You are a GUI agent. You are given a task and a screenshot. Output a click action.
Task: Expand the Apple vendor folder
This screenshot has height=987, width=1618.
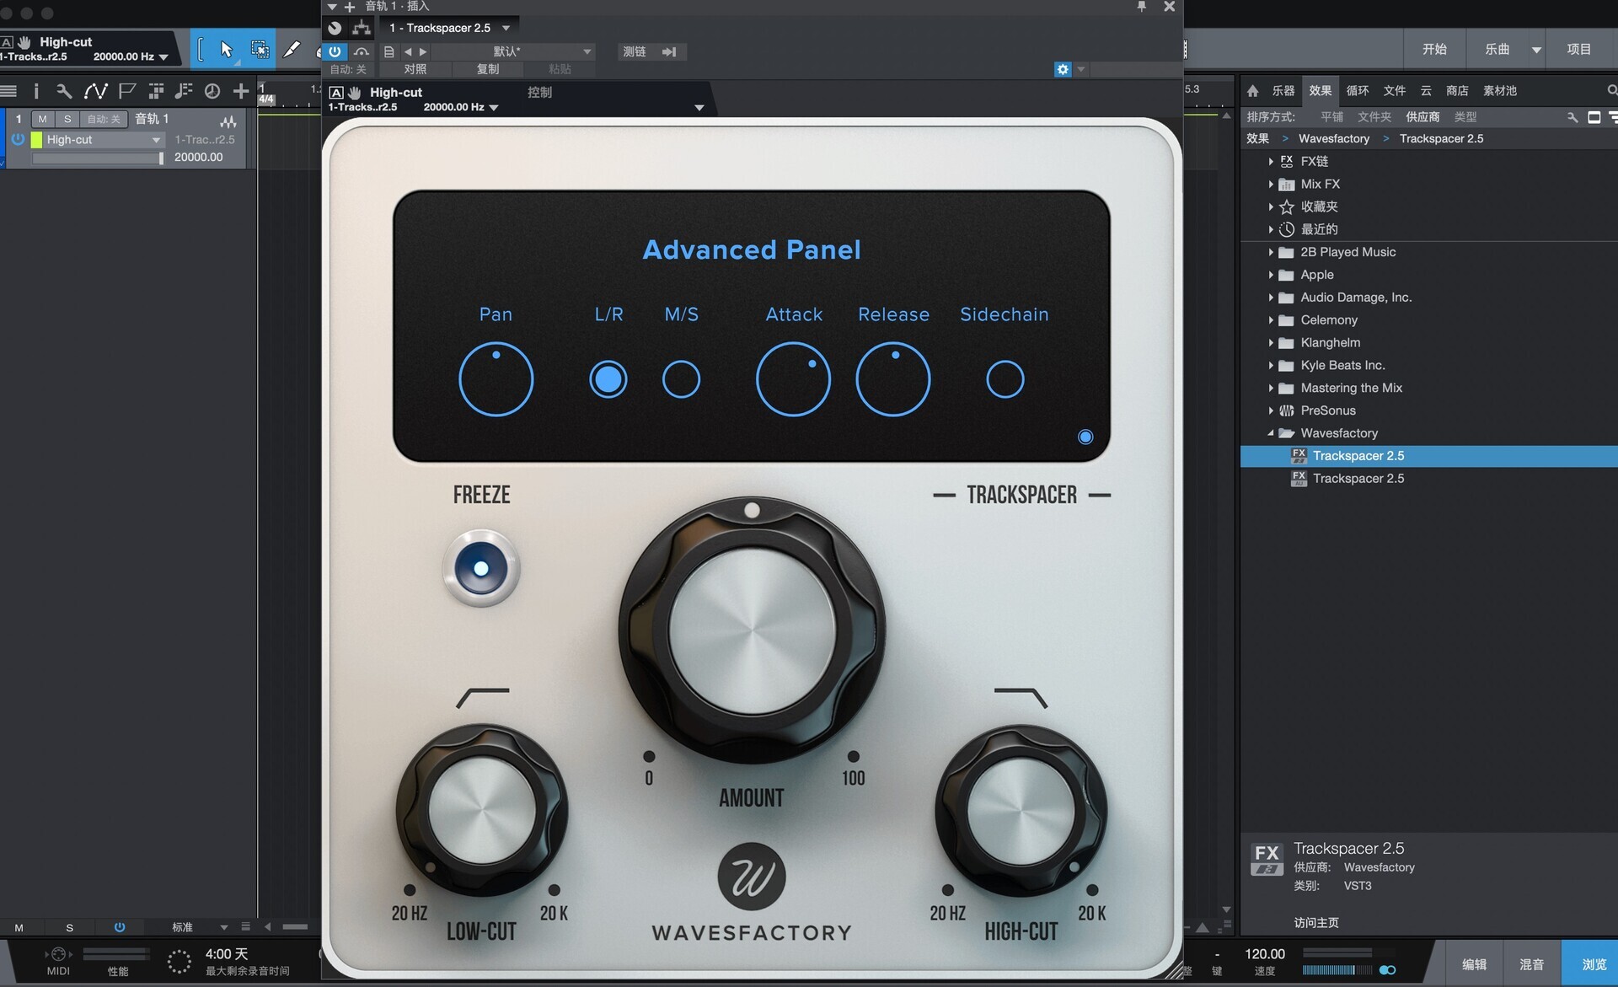click(x=1271, y=275)
